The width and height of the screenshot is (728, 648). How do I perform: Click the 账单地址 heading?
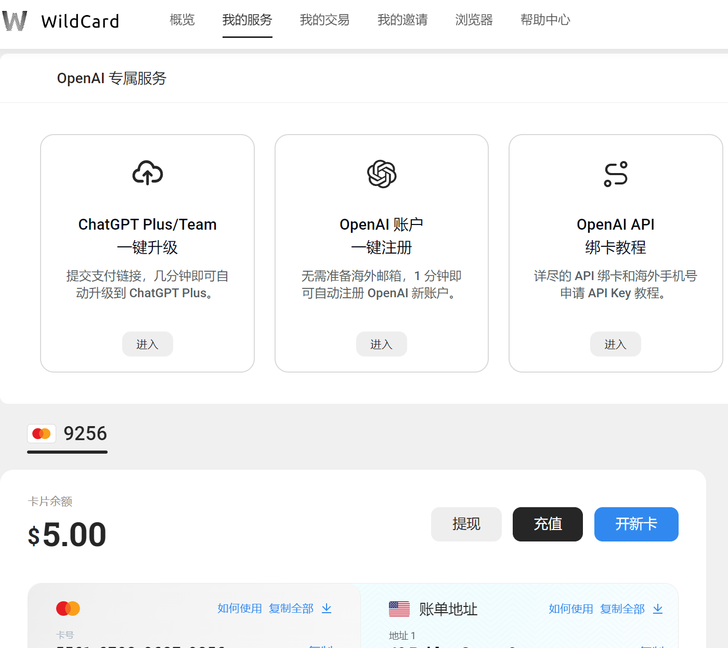pos(448,609)
